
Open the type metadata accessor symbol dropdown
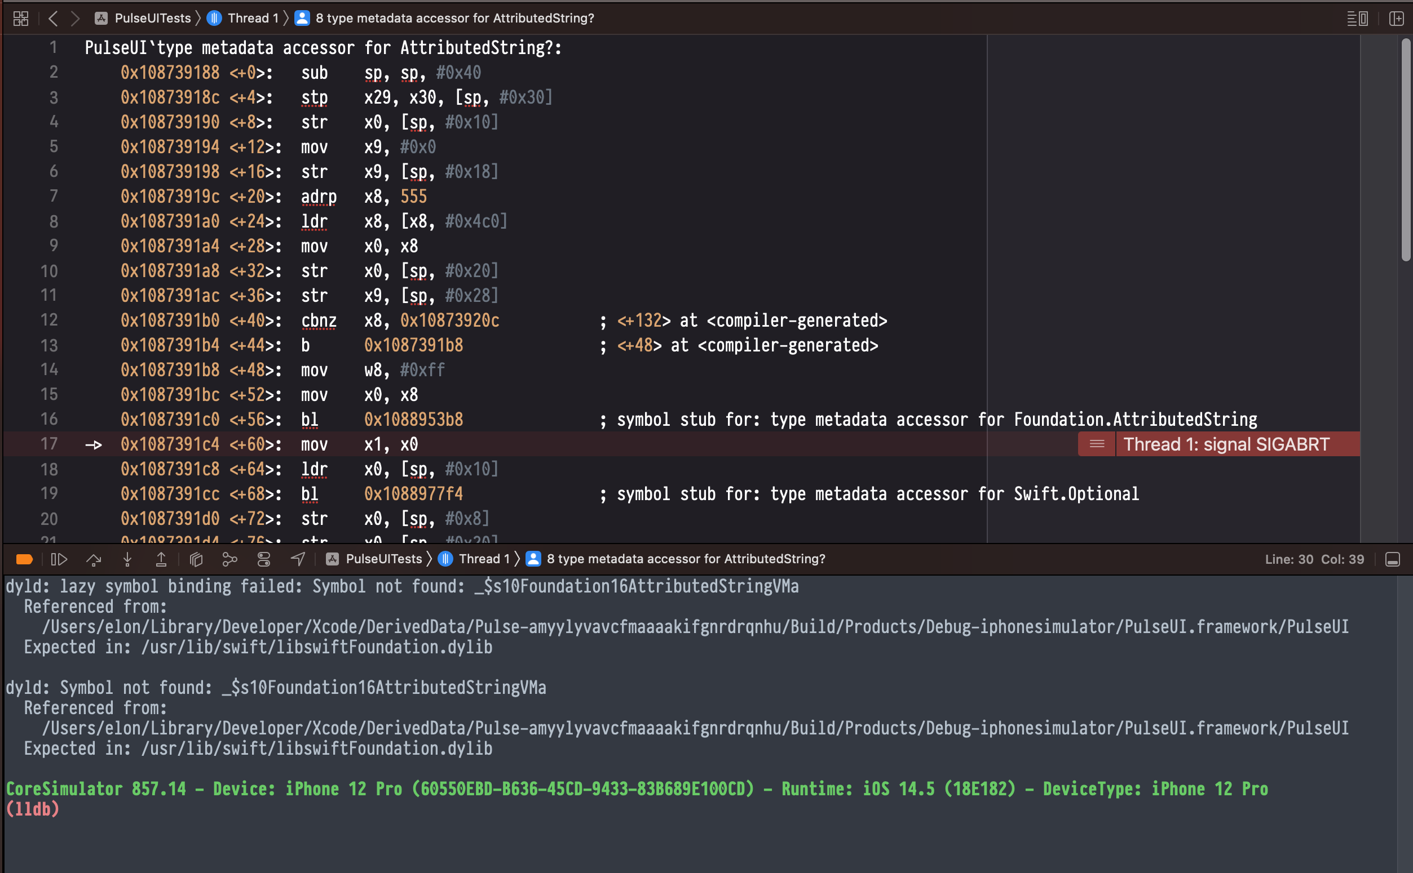click(454, 18)
